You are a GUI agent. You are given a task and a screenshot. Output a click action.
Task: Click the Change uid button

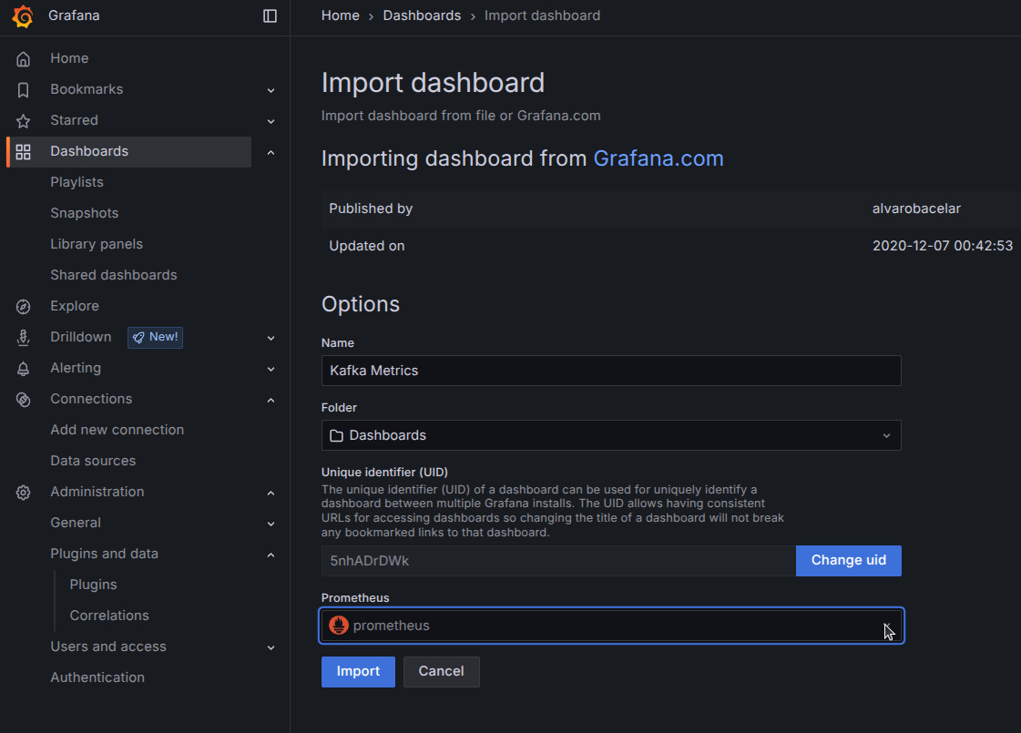[849, 561]
